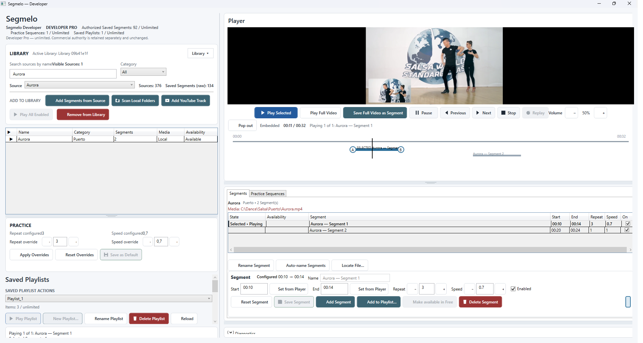Click Play Full Video button
The height and width of the screenshot is (343, 643).
pyautogui.click(x=321, y=113)
